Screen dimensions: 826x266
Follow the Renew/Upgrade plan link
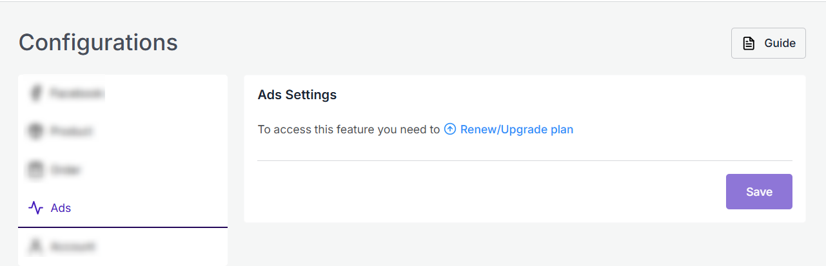point(516,129)
